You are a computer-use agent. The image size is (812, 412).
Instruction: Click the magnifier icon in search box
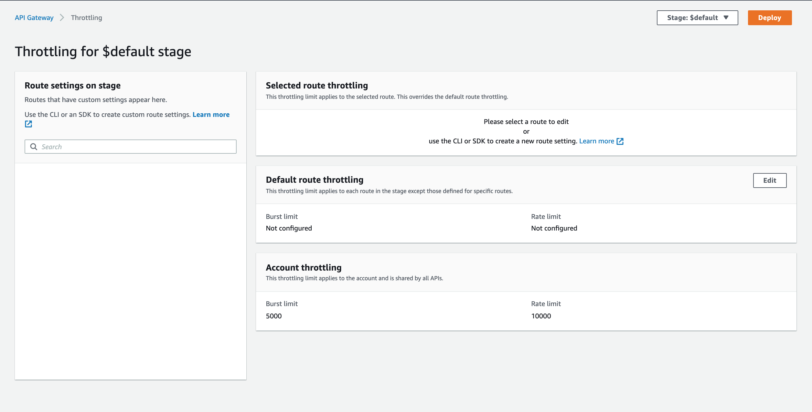click(34, 147)
